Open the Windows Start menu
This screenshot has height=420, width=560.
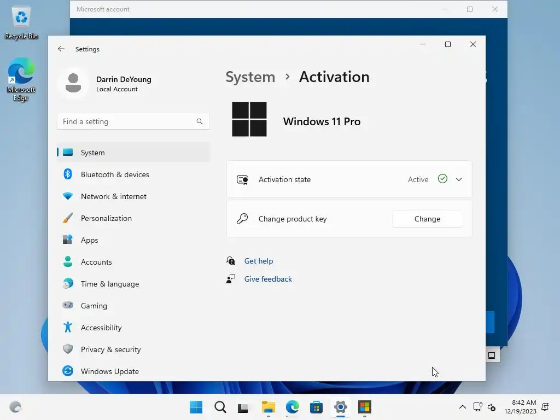click(196, 407)
